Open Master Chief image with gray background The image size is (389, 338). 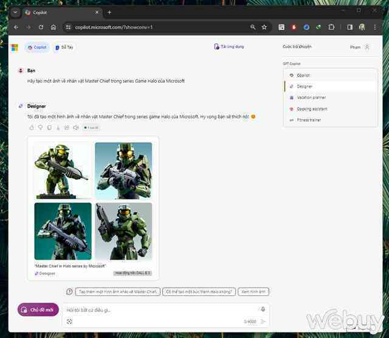[123, 231]
